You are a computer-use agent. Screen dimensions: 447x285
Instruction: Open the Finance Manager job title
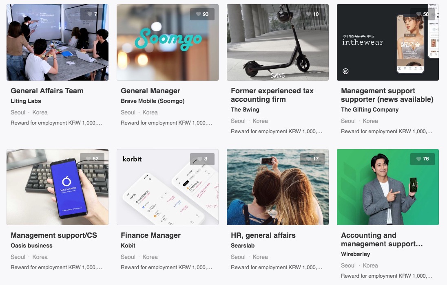pos(150,235)
